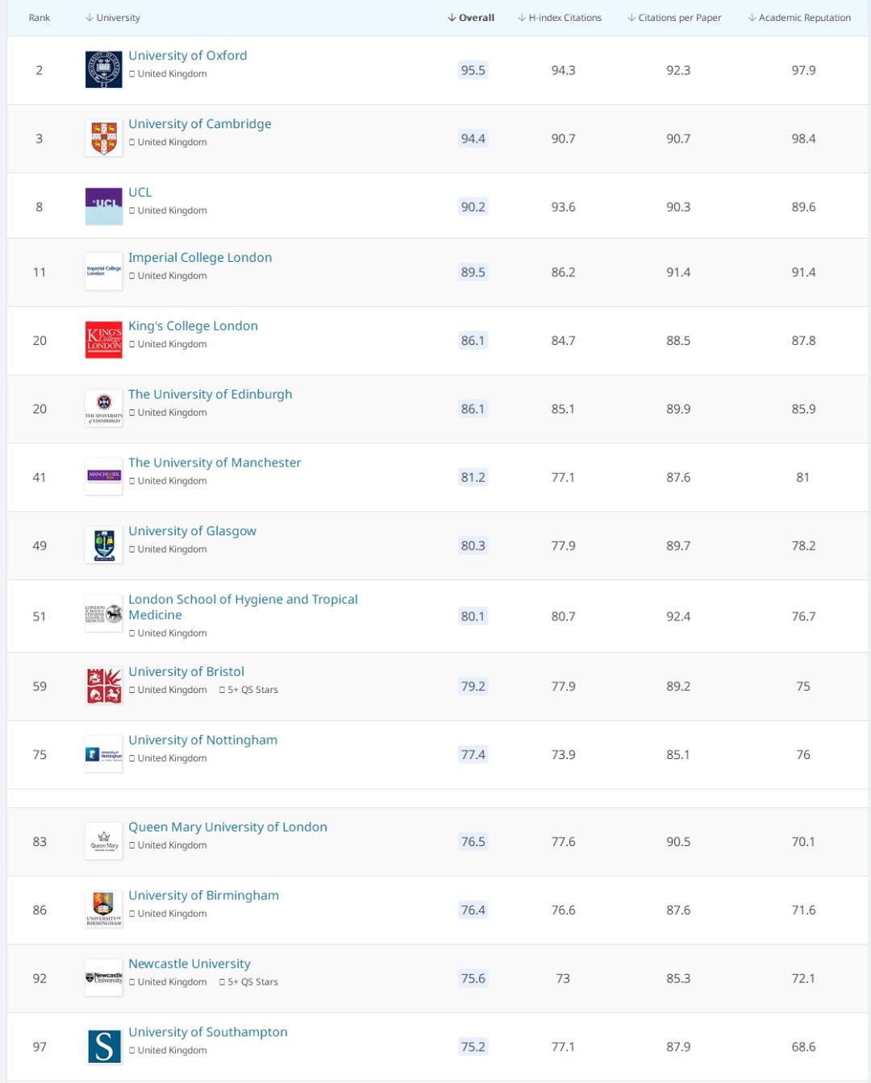Expand the Citations per Paper sort arrow
Image resolution: width=871 pixels, height=1083 pixels.
631,17
